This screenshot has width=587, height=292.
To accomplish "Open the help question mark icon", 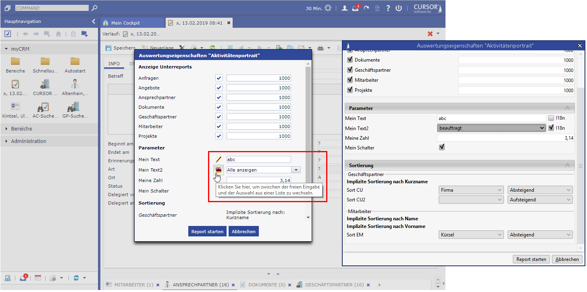I will click(x=388, y=8).
